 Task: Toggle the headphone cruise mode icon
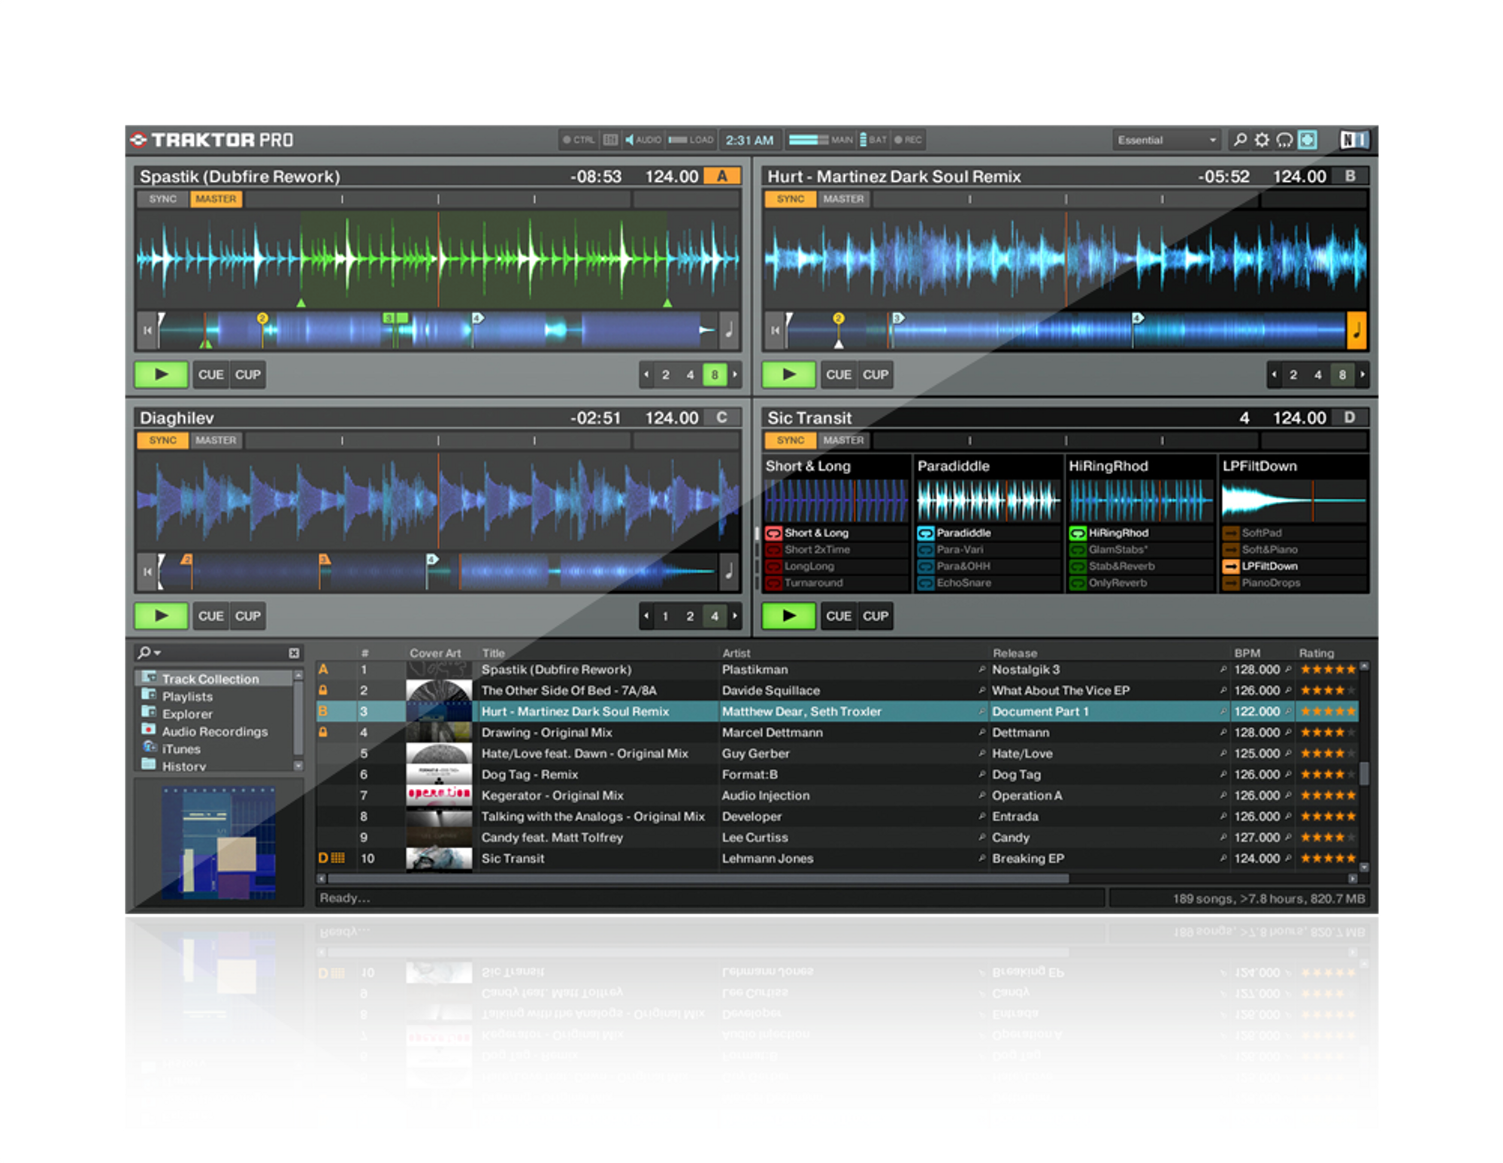pos(1284,140)
